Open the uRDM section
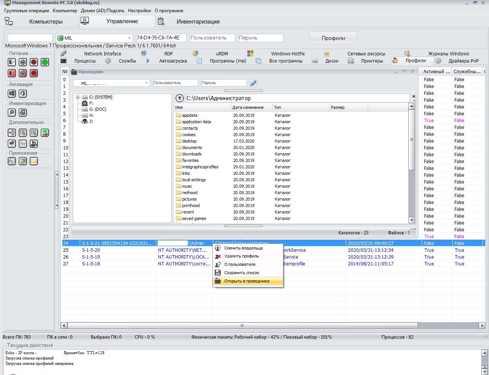Screen dimensions: 489x375 tap(222, 53)
